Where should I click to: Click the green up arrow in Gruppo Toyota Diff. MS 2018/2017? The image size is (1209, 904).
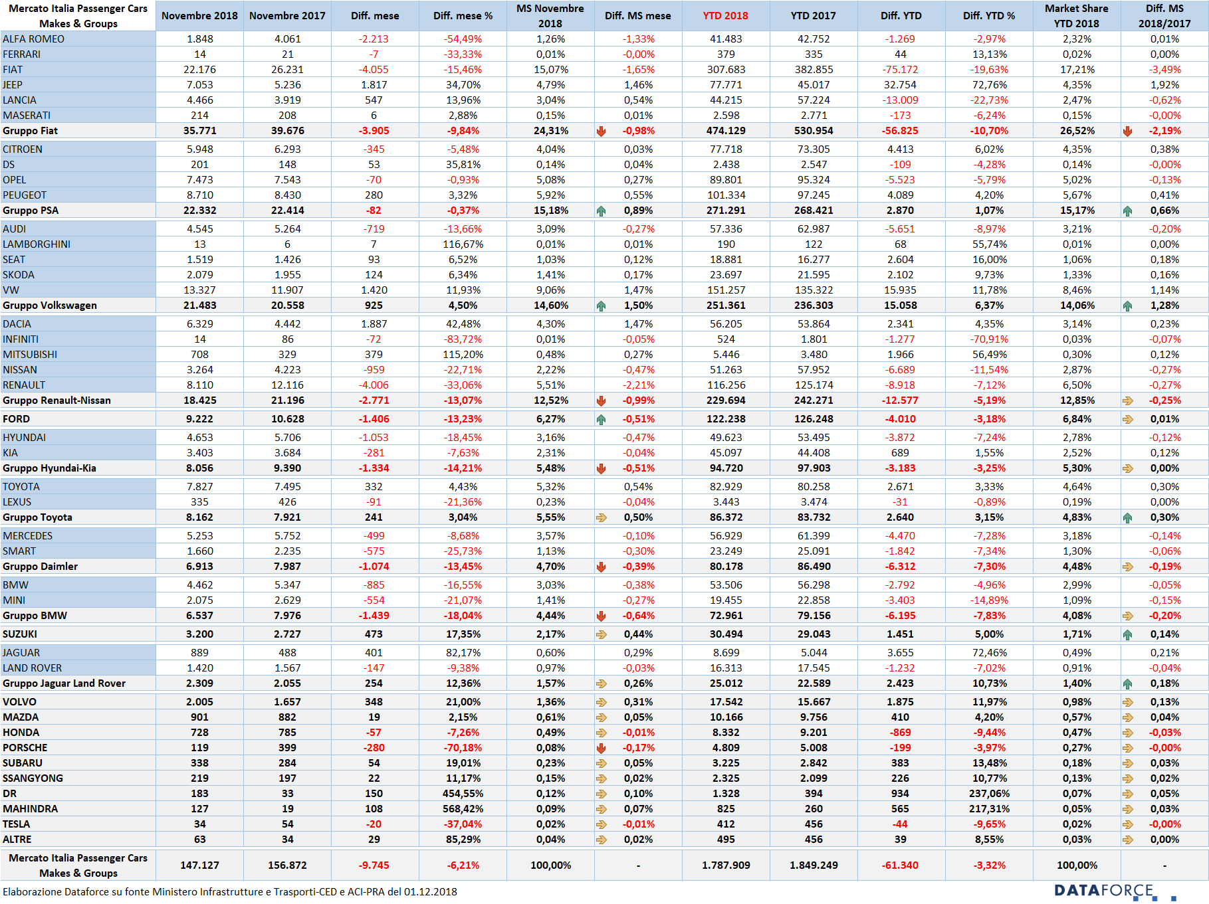pos(1127,517)
